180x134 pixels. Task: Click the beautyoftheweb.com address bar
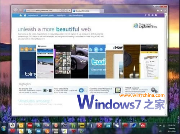pos(41,11)
